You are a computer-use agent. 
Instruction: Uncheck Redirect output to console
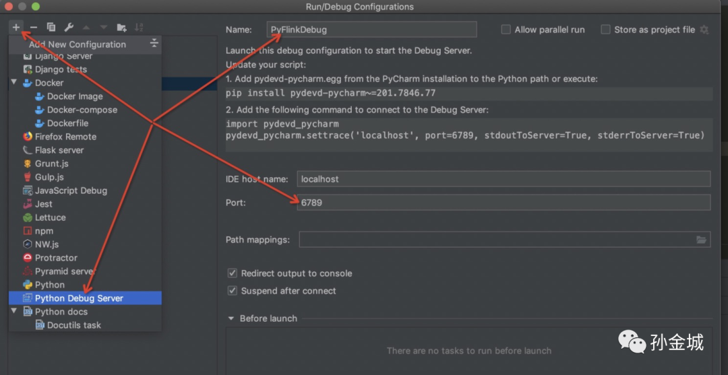pyautogui.click(x=232, y=273)
